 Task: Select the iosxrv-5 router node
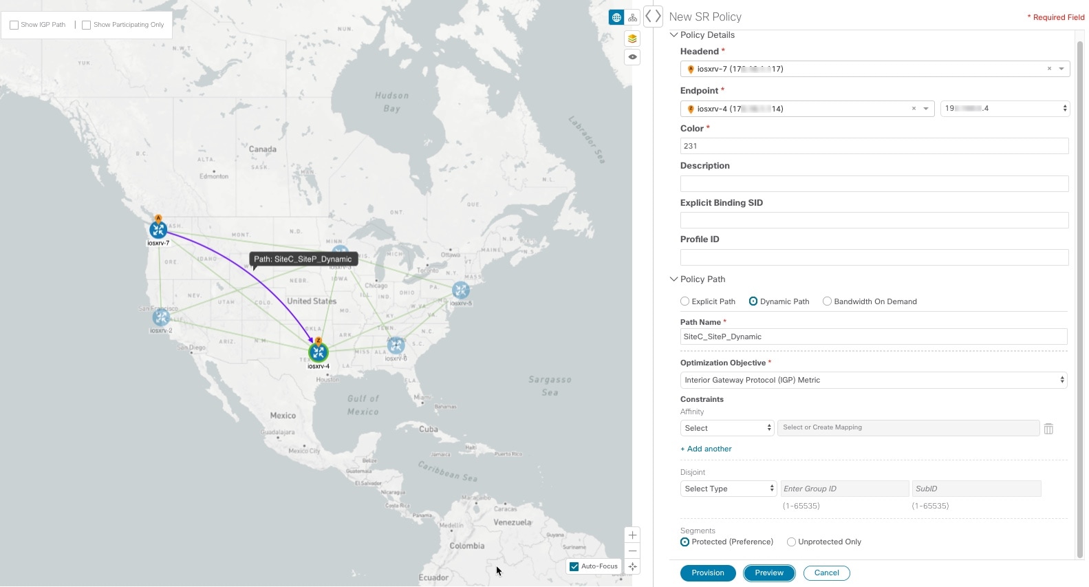(461, 290)
